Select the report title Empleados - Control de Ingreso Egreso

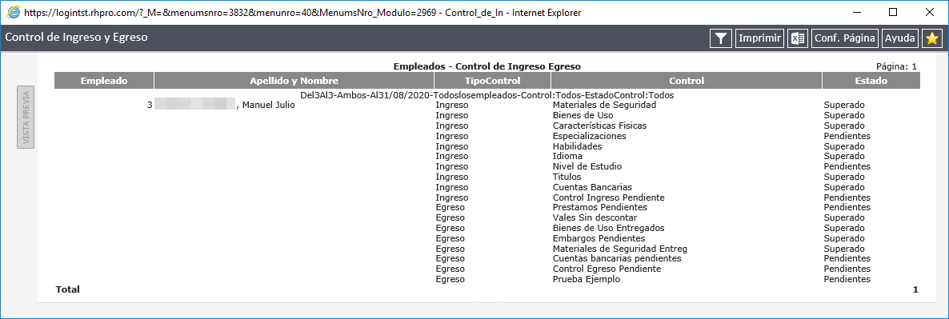point(487,66)
